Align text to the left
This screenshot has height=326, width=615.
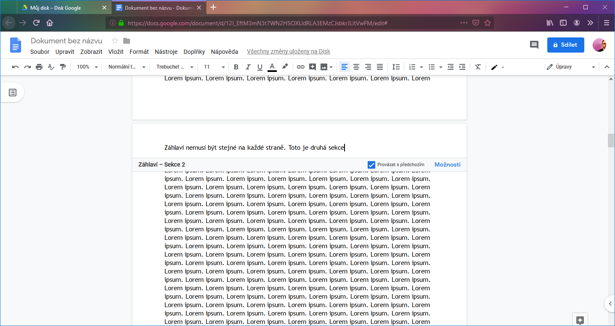[345, 67]
